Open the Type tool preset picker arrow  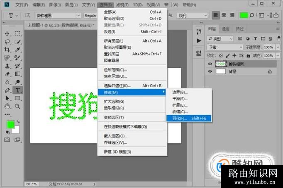(17, 16)
